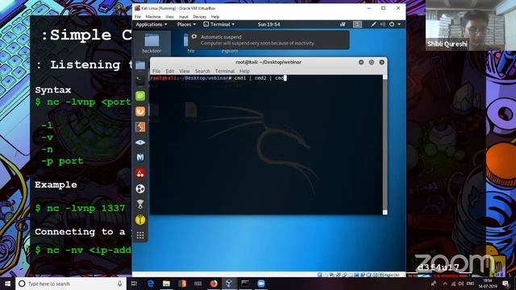Open the clock Sun 19:54 calendar
Viewport: 516px width, 290px height.
click(x=268, y=24)
